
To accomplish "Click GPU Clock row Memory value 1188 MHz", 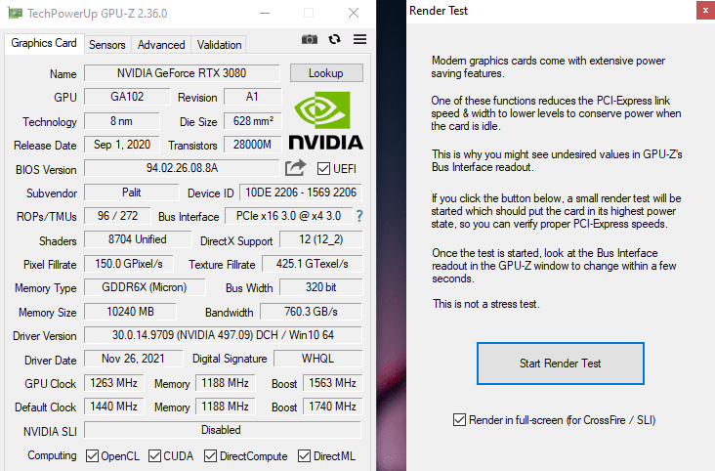I will 226,383.
